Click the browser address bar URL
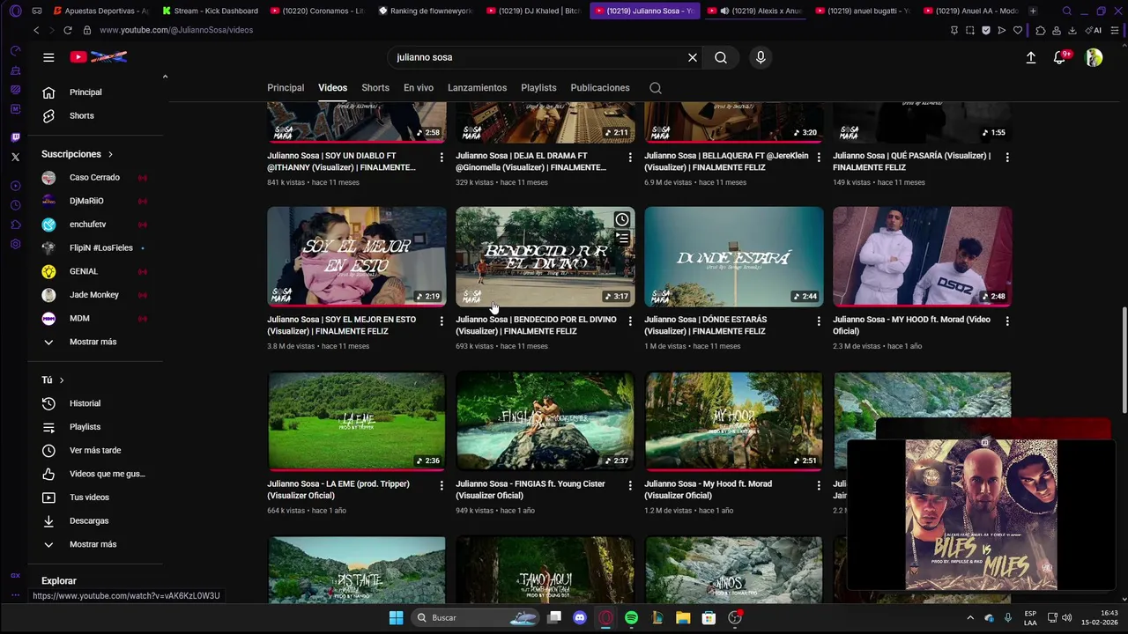 click(176, 30)
